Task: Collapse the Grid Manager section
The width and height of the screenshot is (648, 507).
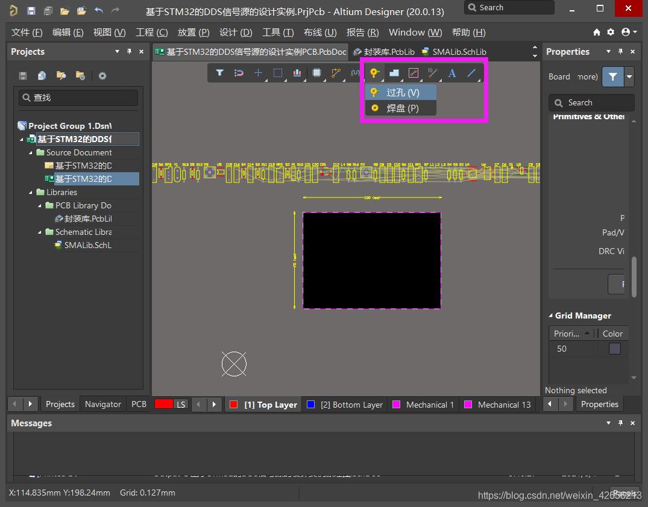Action: (x=550, y=316)
